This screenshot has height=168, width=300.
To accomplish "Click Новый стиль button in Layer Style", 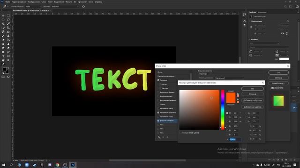I will coord(278,83).
